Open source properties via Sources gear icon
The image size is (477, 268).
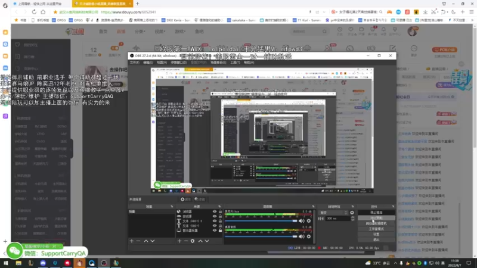pos(193,241)
